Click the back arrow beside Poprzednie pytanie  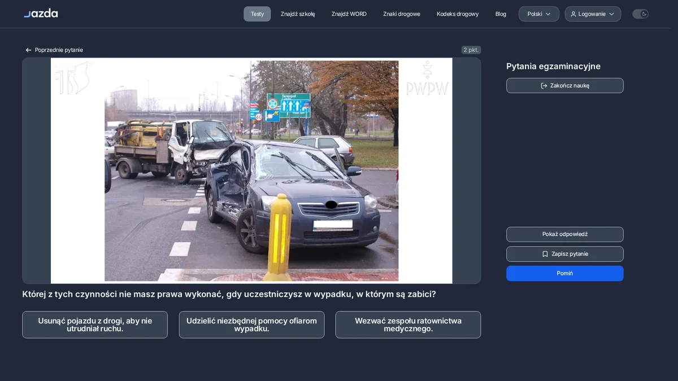[28, 50]
